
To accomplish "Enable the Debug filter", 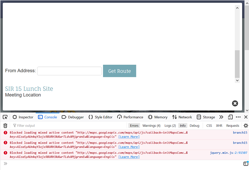I will [x=195, y=125].
